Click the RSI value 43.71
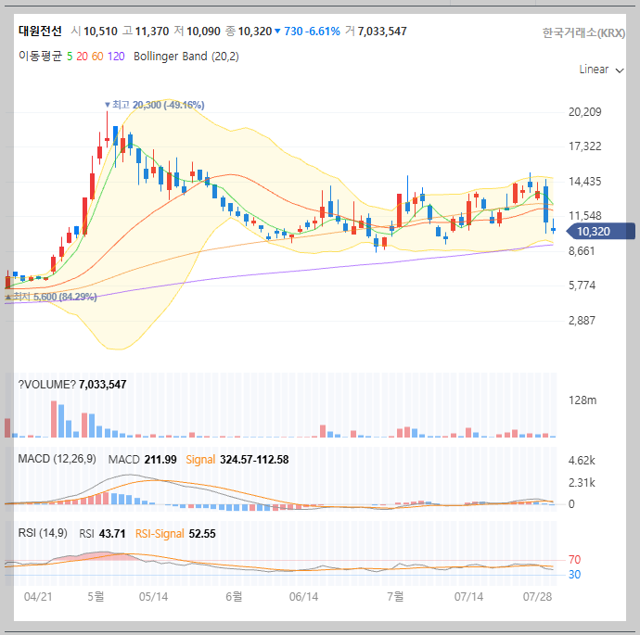The width and height of the screenshot is (640, 635). click(x=112, y=533)
